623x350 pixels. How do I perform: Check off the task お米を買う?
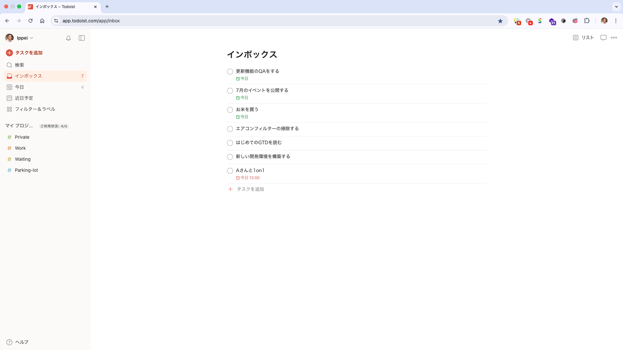[x=230, y=110]
